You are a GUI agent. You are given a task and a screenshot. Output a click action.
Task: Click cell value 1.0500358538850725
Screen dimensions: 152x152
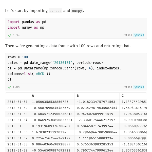(50, 102)
